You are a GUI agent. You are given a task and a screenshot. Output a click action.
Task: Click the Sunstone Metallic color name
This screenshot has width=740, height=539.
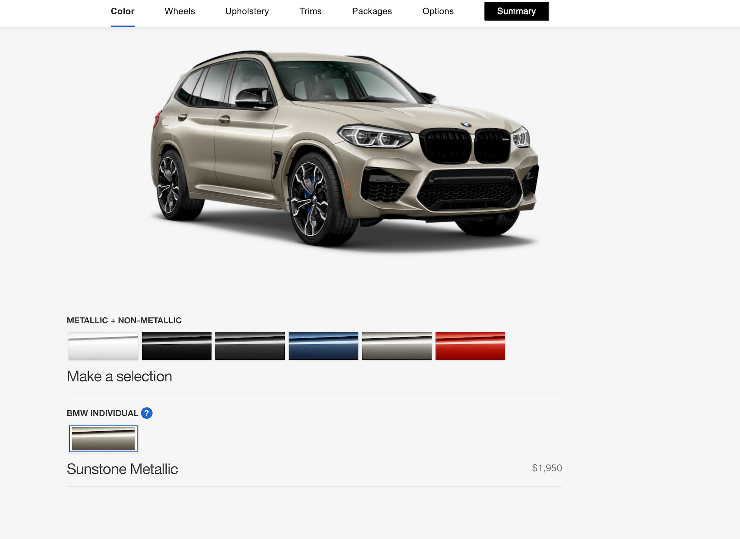click(122, 469)
